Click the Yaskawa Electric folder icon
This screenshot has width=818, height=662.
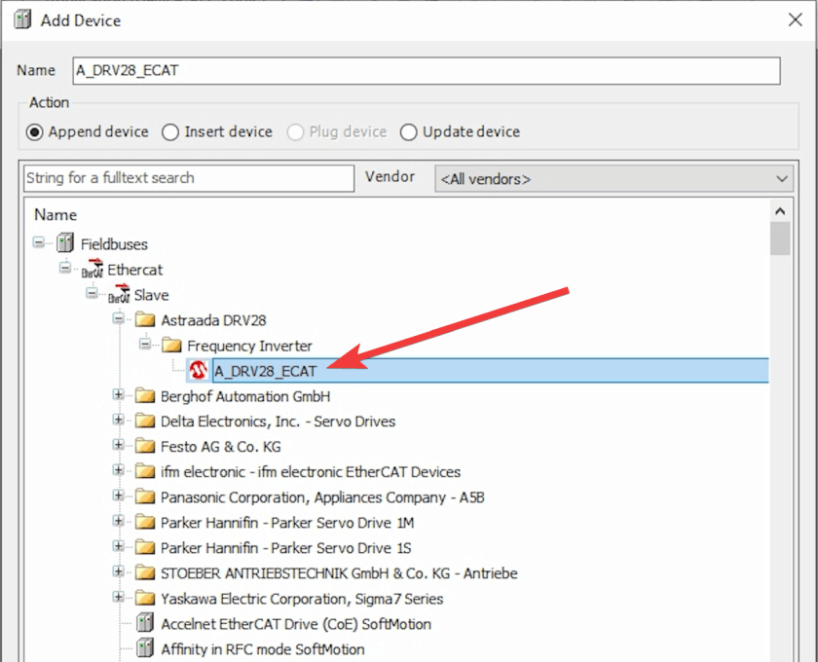pyautogui.click(x=145, y=598)
